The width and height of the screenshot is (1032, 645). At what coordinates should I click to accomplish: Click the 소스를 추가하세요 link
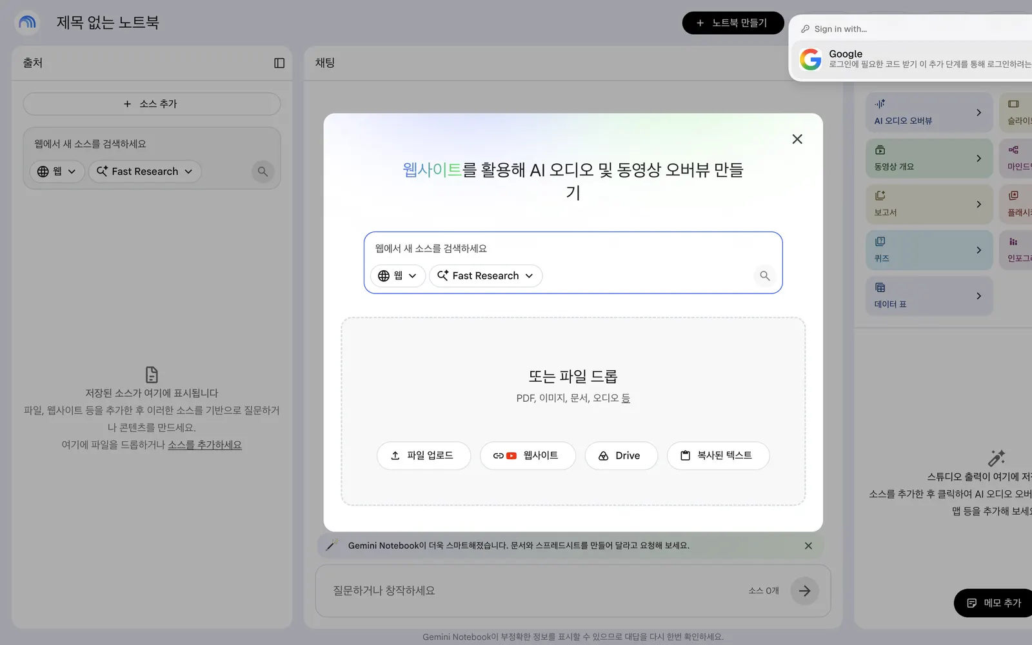coord(205,445)
